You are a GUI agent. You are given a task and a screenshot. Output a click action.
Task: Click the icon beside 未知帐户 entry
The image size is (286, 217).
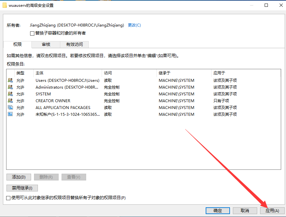point(10,114)
